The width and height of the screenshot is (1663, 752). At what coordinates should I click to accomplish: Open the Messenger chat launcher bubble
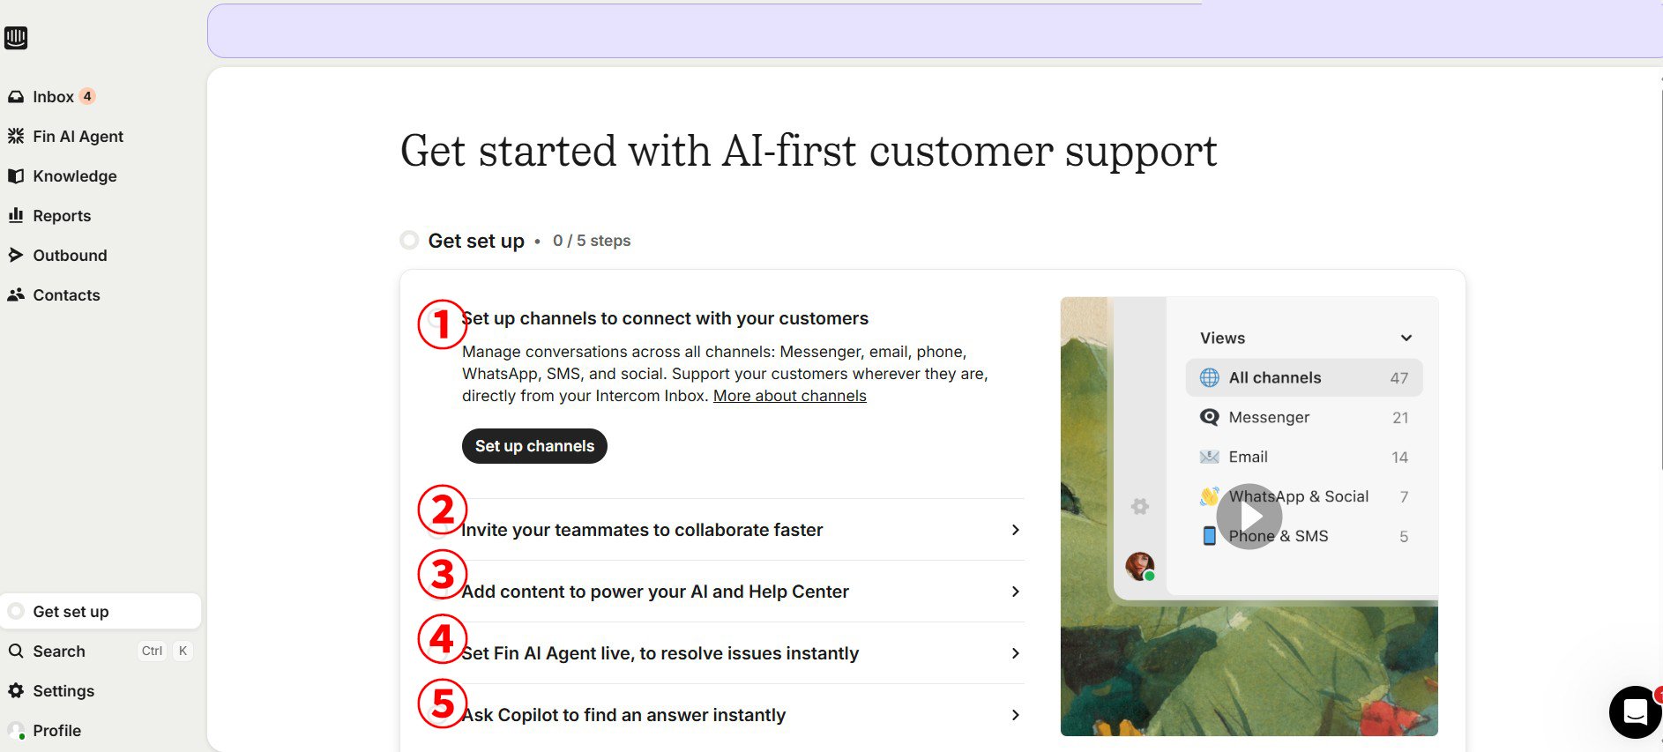[x=1635, y=711]
